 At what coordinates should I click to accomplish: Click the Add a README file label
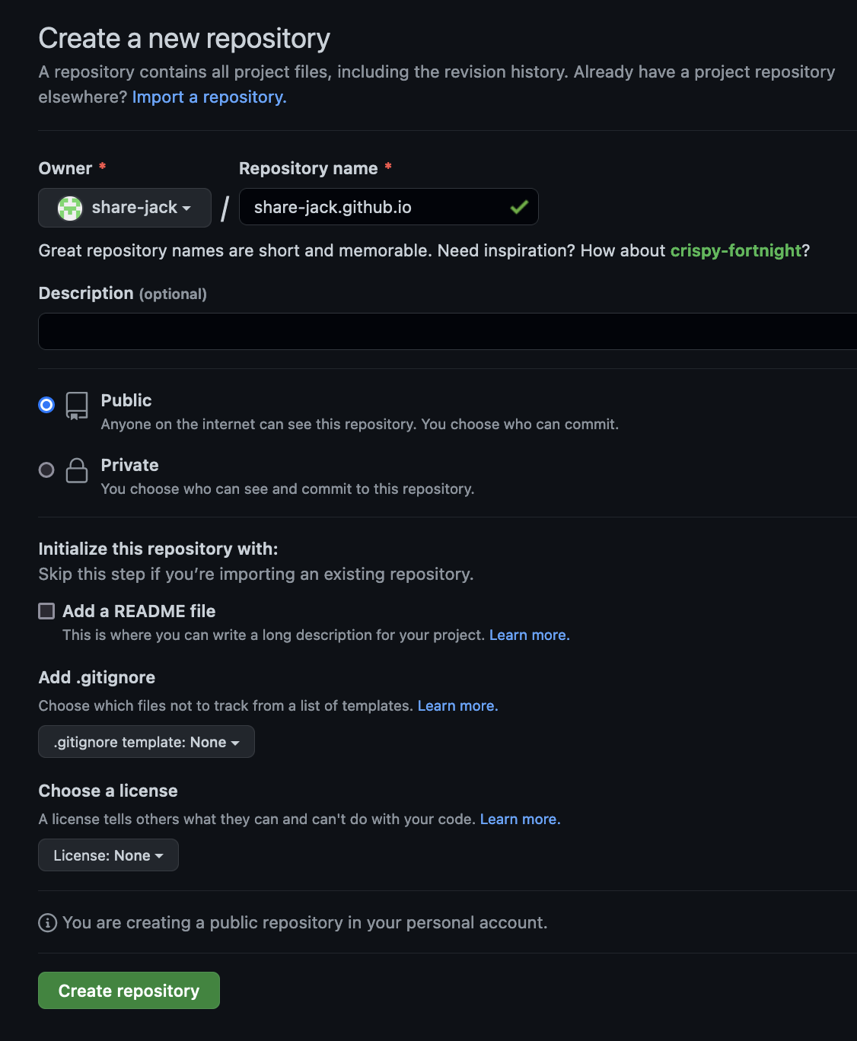coord(139,611)
